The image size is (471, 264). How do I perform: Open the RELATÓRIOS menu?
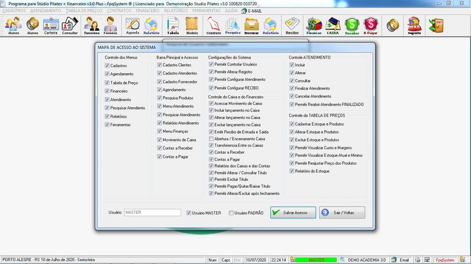pyautogui.click(x=175, y=11)
